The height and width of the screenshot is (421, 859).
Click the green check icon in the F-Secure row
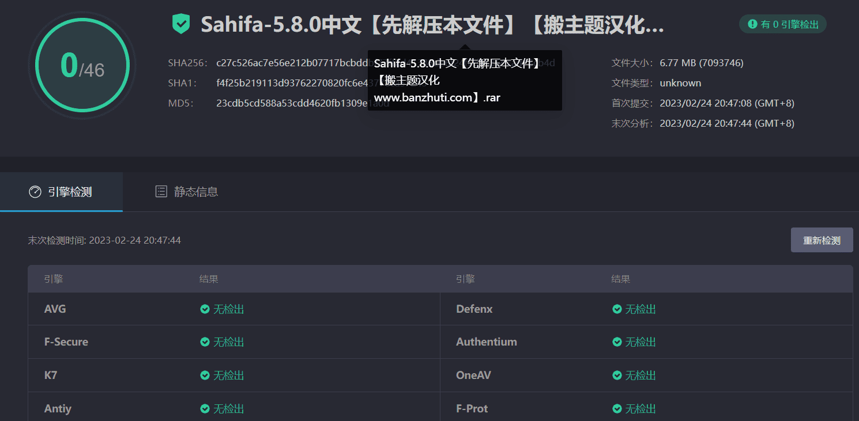(x=205, y=342)
